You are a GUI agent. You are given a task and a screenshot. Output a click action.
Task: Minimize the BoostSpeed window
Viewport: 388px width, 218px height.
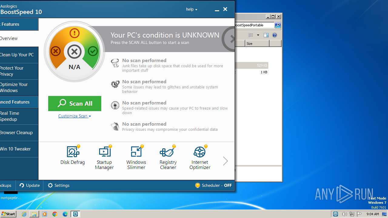pyautogui.click(x=217, y=10)
